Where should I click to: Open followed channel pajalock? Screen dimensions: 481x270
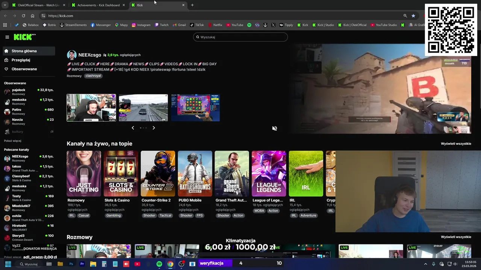[x=29, y=92]
